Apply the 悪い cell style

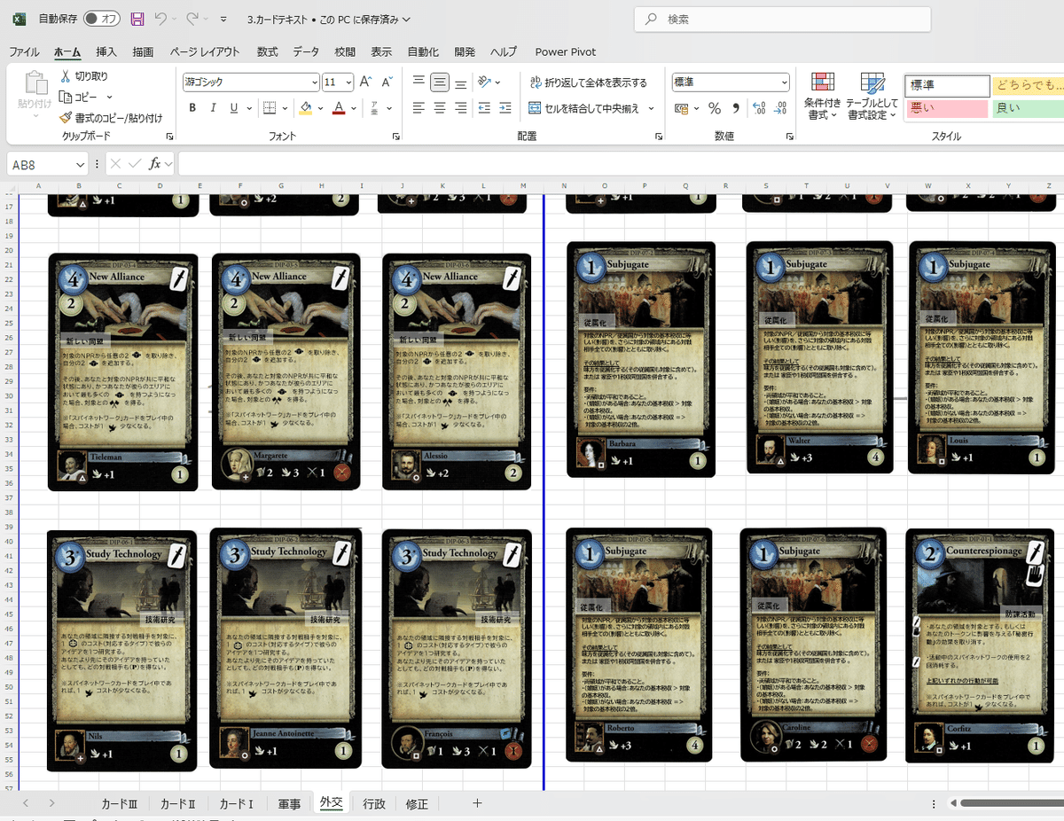point(946,109)
